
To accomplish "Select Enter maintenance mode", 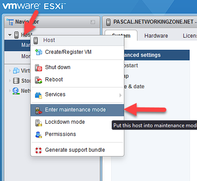I will click(77, 110).
